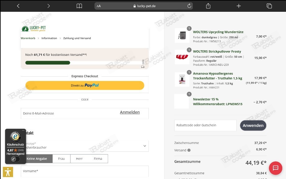Open the red live chat bubble
Viewport: 286px width, 179px height.
click(x=275, y=168)
